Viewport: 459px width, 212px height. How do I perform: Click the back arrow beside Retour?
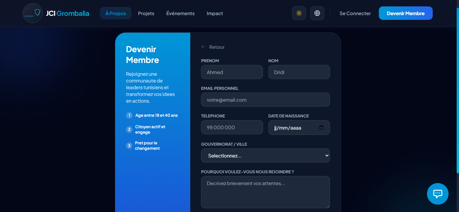tap(203, 47)
